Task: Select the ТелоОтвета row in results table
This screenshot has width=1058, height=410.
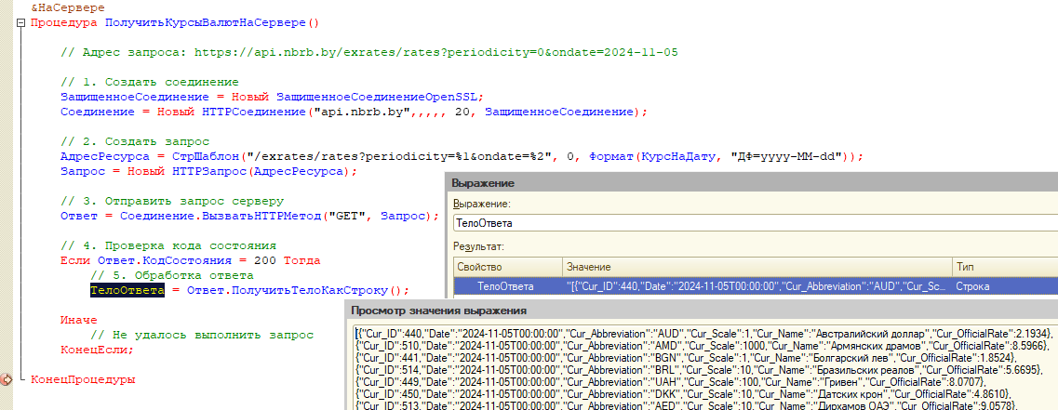Action: 755,286
